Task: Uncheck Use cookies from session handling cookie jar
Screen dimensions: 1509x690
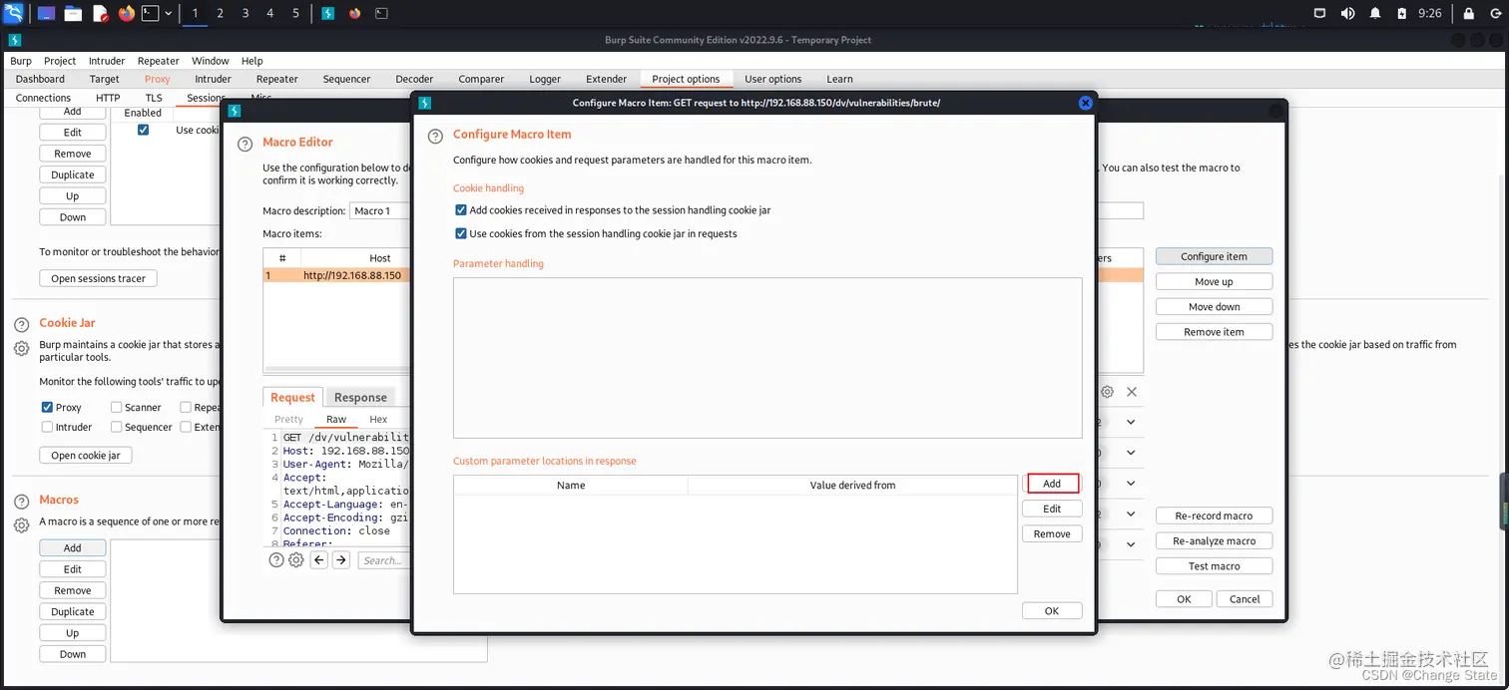Action: point(461,233)
